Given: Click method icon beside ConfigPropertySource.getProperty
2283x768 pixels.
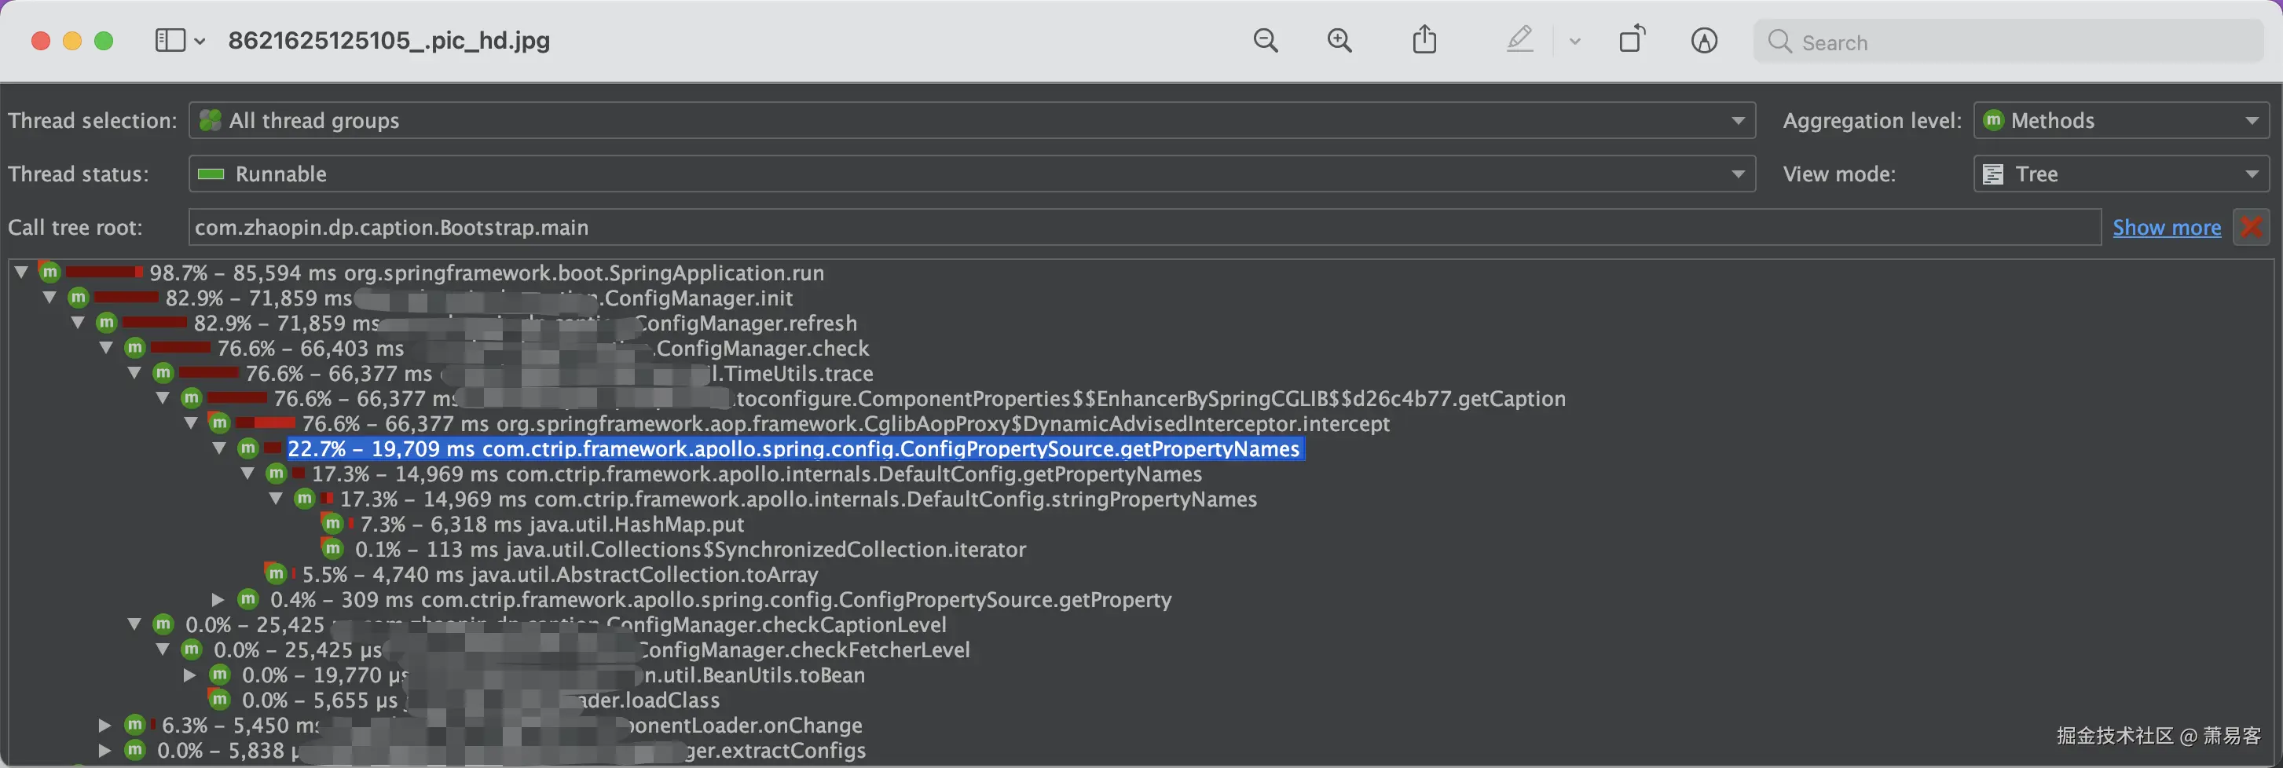Looking at the screenshot, I should (x=248, y=600).
